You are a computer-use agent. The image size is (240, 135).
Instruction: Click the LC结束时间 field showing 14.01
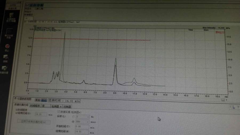[41, 114]
